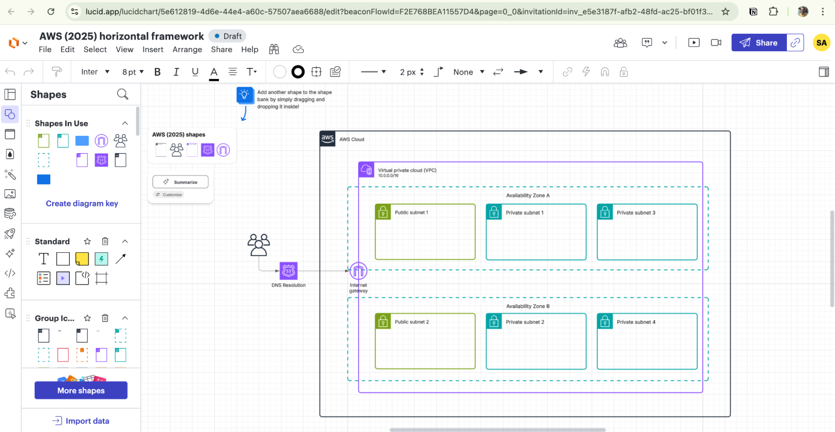Screen dimensions: 835x432
Task: Toggle underline text formatting
Action: click(x=195, y=72)
